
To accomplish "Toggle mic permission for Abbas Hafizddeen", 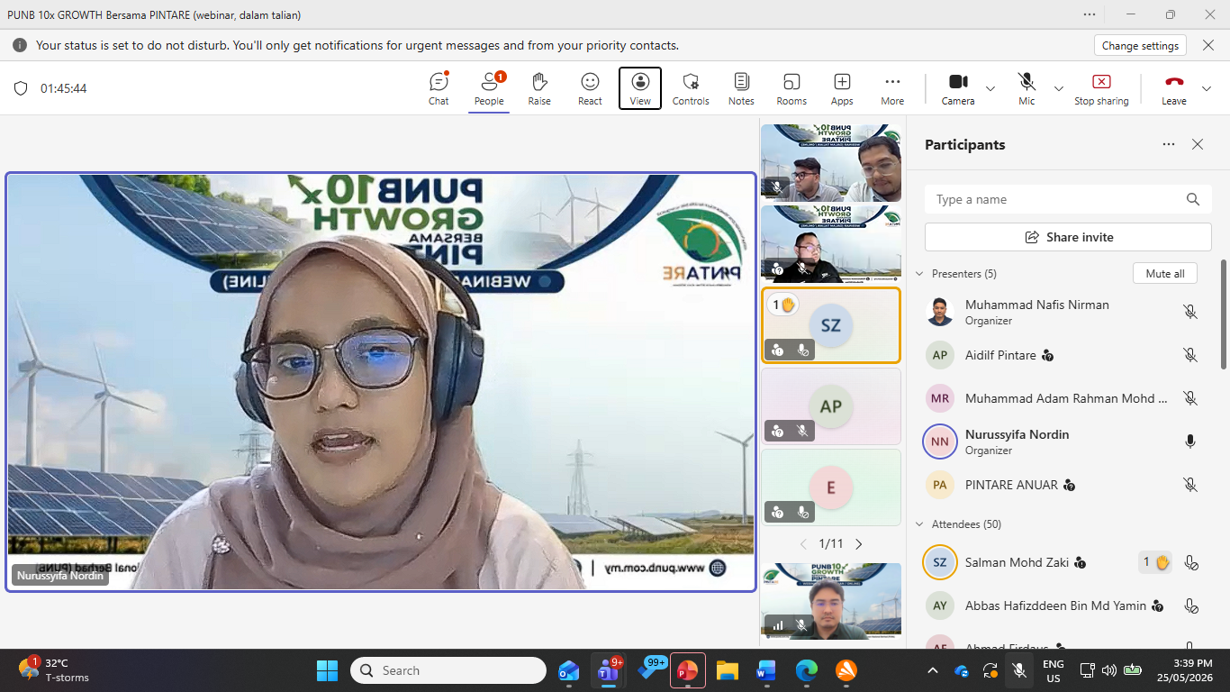I will click(x=1190, y=606).
